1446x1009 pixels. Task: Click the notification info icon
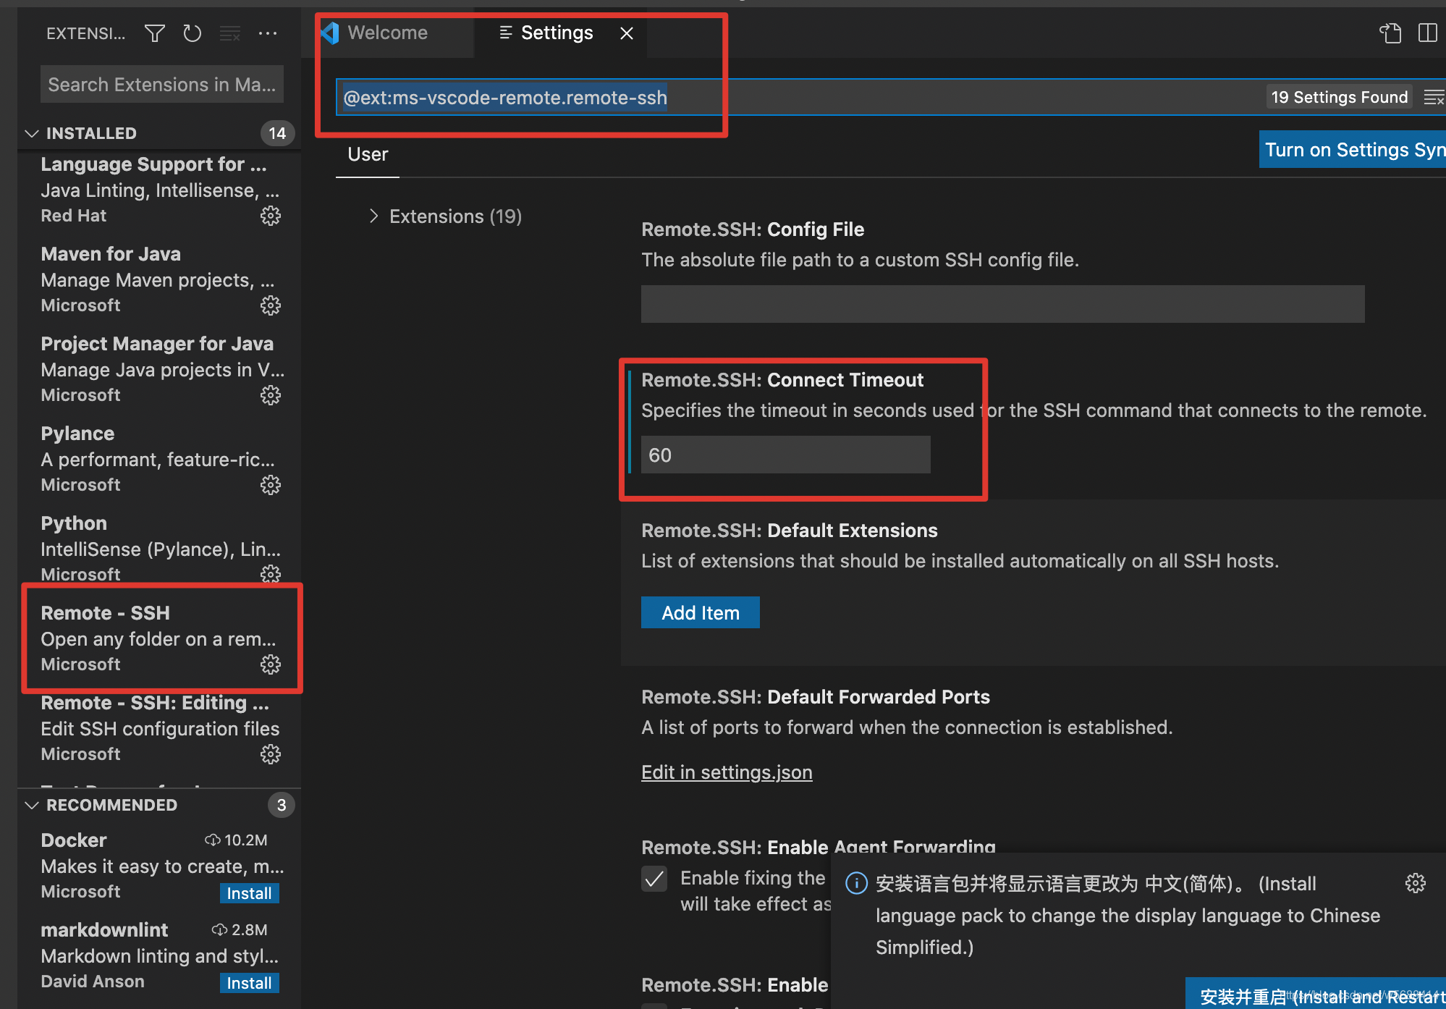(856, 884)
